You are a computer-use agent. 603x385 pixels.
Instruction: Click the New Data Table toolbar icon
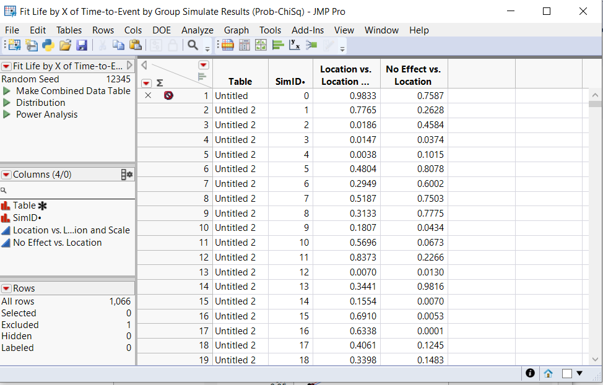click(14, 45)
